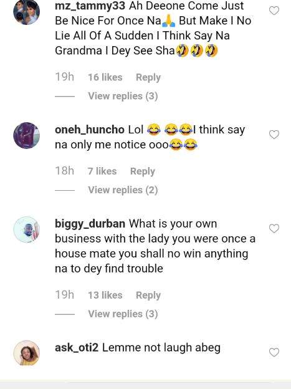Heart the ask_oti2 comment
Viewport: 291px width, 389px height.
[274, 352]
